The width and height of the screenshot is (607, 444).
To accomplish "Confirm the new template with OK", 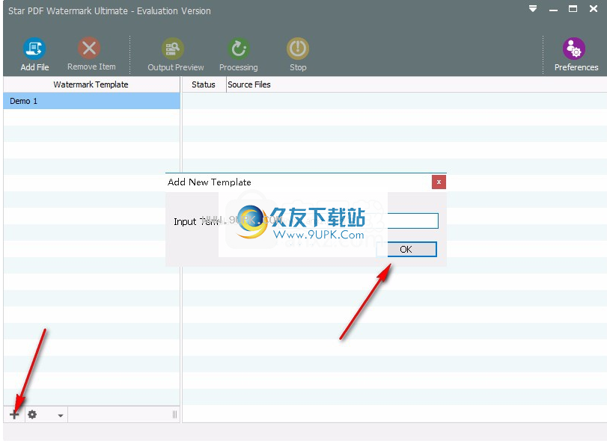I will (x=406, y=250).
